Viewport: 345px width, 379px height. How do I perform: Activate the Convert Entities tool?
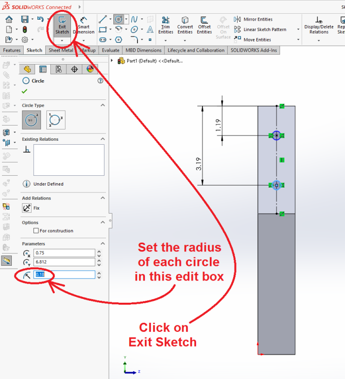185,25
